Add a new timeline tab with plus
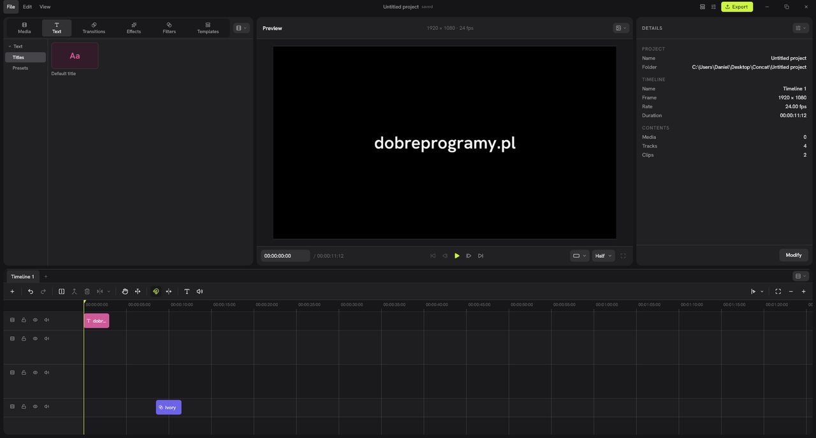This screenshot has height=438, width=816. tap(46, 276)
